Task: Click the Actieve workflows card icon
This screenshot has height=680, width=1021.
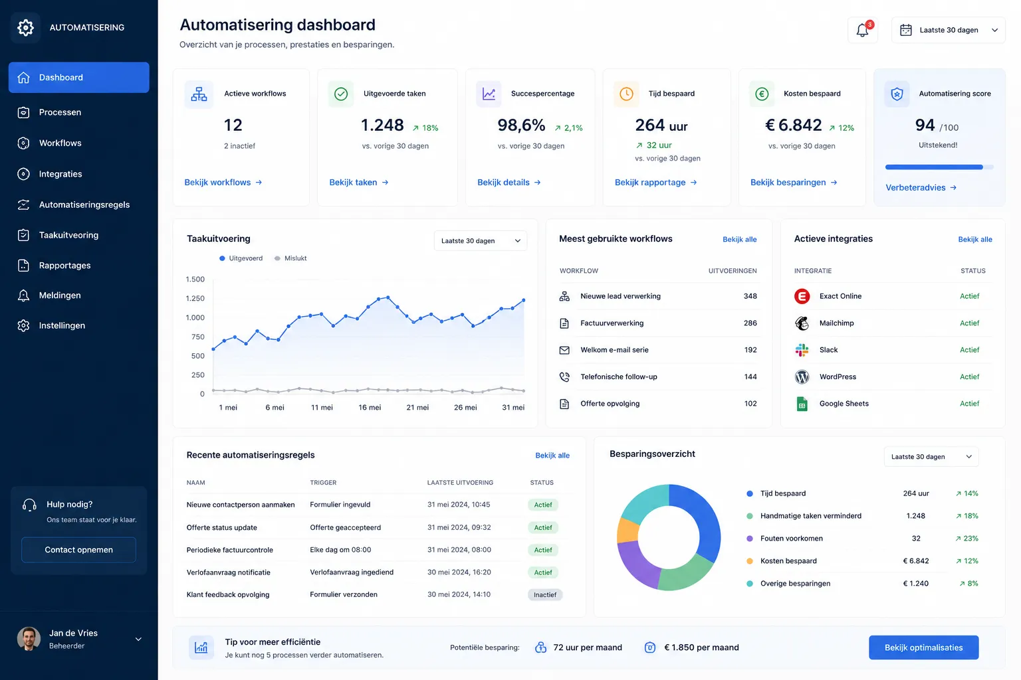Action: point(199,94)
